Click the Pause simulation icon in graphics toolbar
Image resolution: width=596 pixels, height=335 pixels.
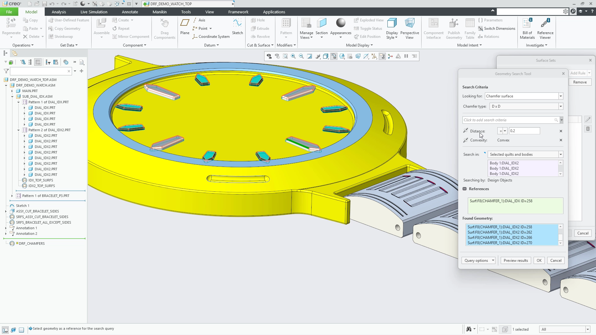pos(406,56)
